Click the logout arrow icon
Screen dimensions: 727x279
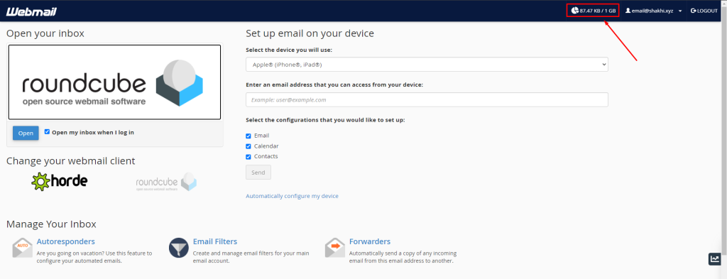(x=693, y=10)
